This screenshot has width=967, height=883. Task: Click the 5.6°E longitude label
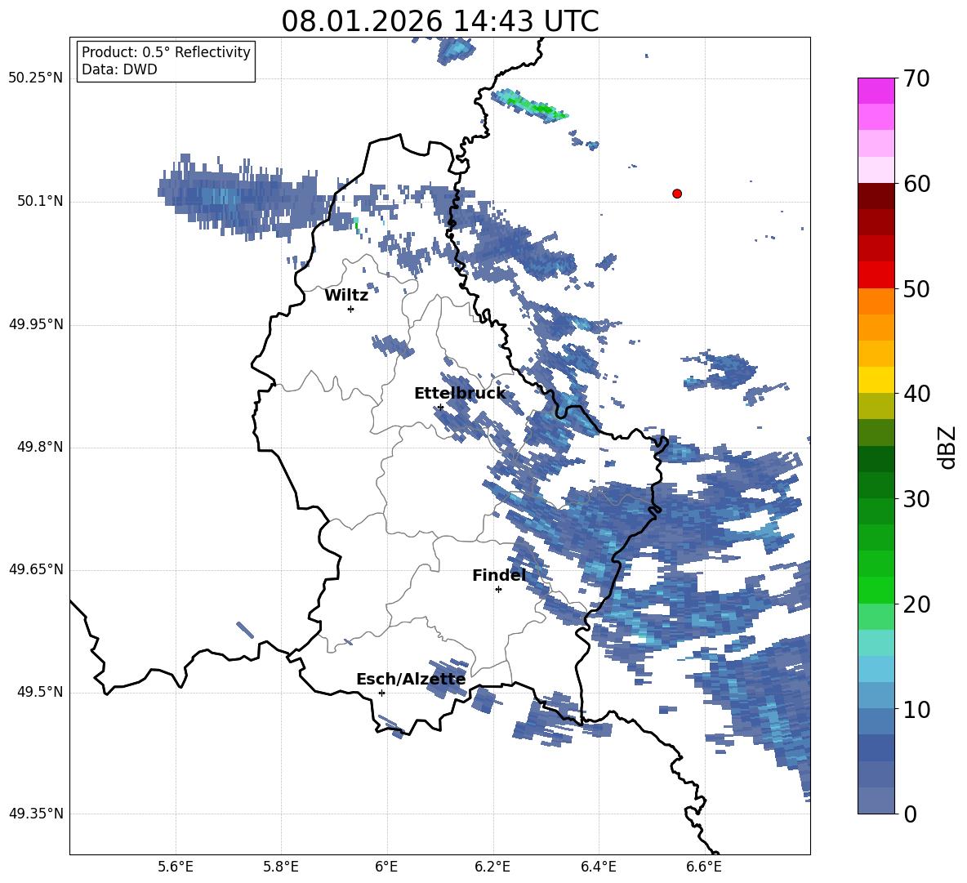[176, 867]
